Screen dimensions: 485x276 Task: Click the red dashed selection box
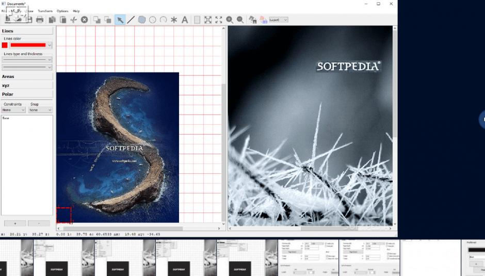pos(64,215)
